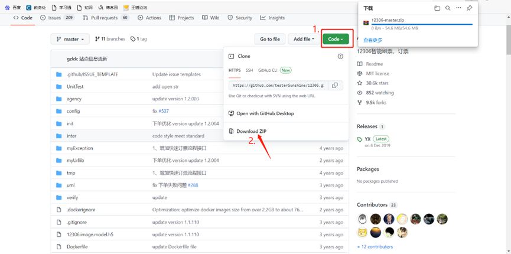Select the SSH clone tab
The width and height of the screenshot is (511, 254).
click(249, 70)
